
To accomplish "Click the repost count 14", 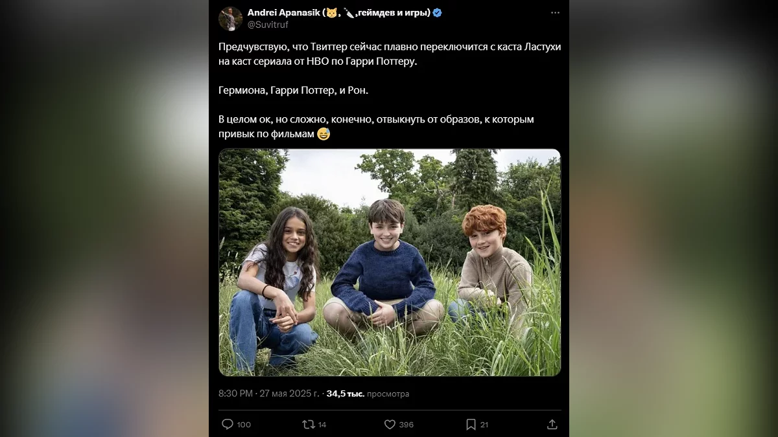I will [x=322, y=425].
